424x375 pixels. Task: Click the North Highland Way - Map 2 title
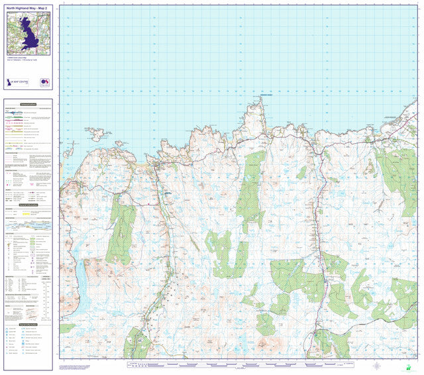(x=28, y=7)
